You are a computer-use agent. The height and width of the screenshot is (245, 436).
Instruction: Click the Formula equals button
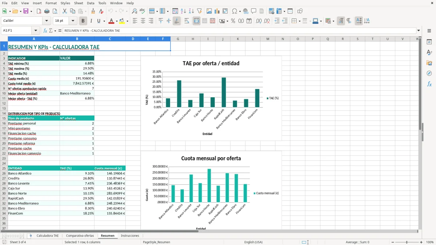point(60,31)
